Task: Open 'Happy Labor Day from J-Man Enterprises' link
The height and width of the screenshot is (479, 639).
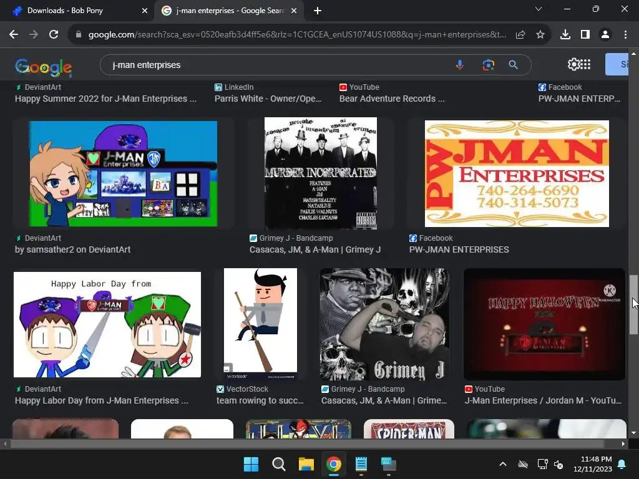Action: [102, 401]
